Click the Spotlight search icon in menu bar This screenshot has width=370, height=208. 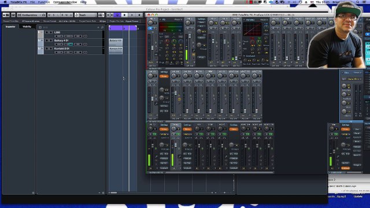point(358,2)
